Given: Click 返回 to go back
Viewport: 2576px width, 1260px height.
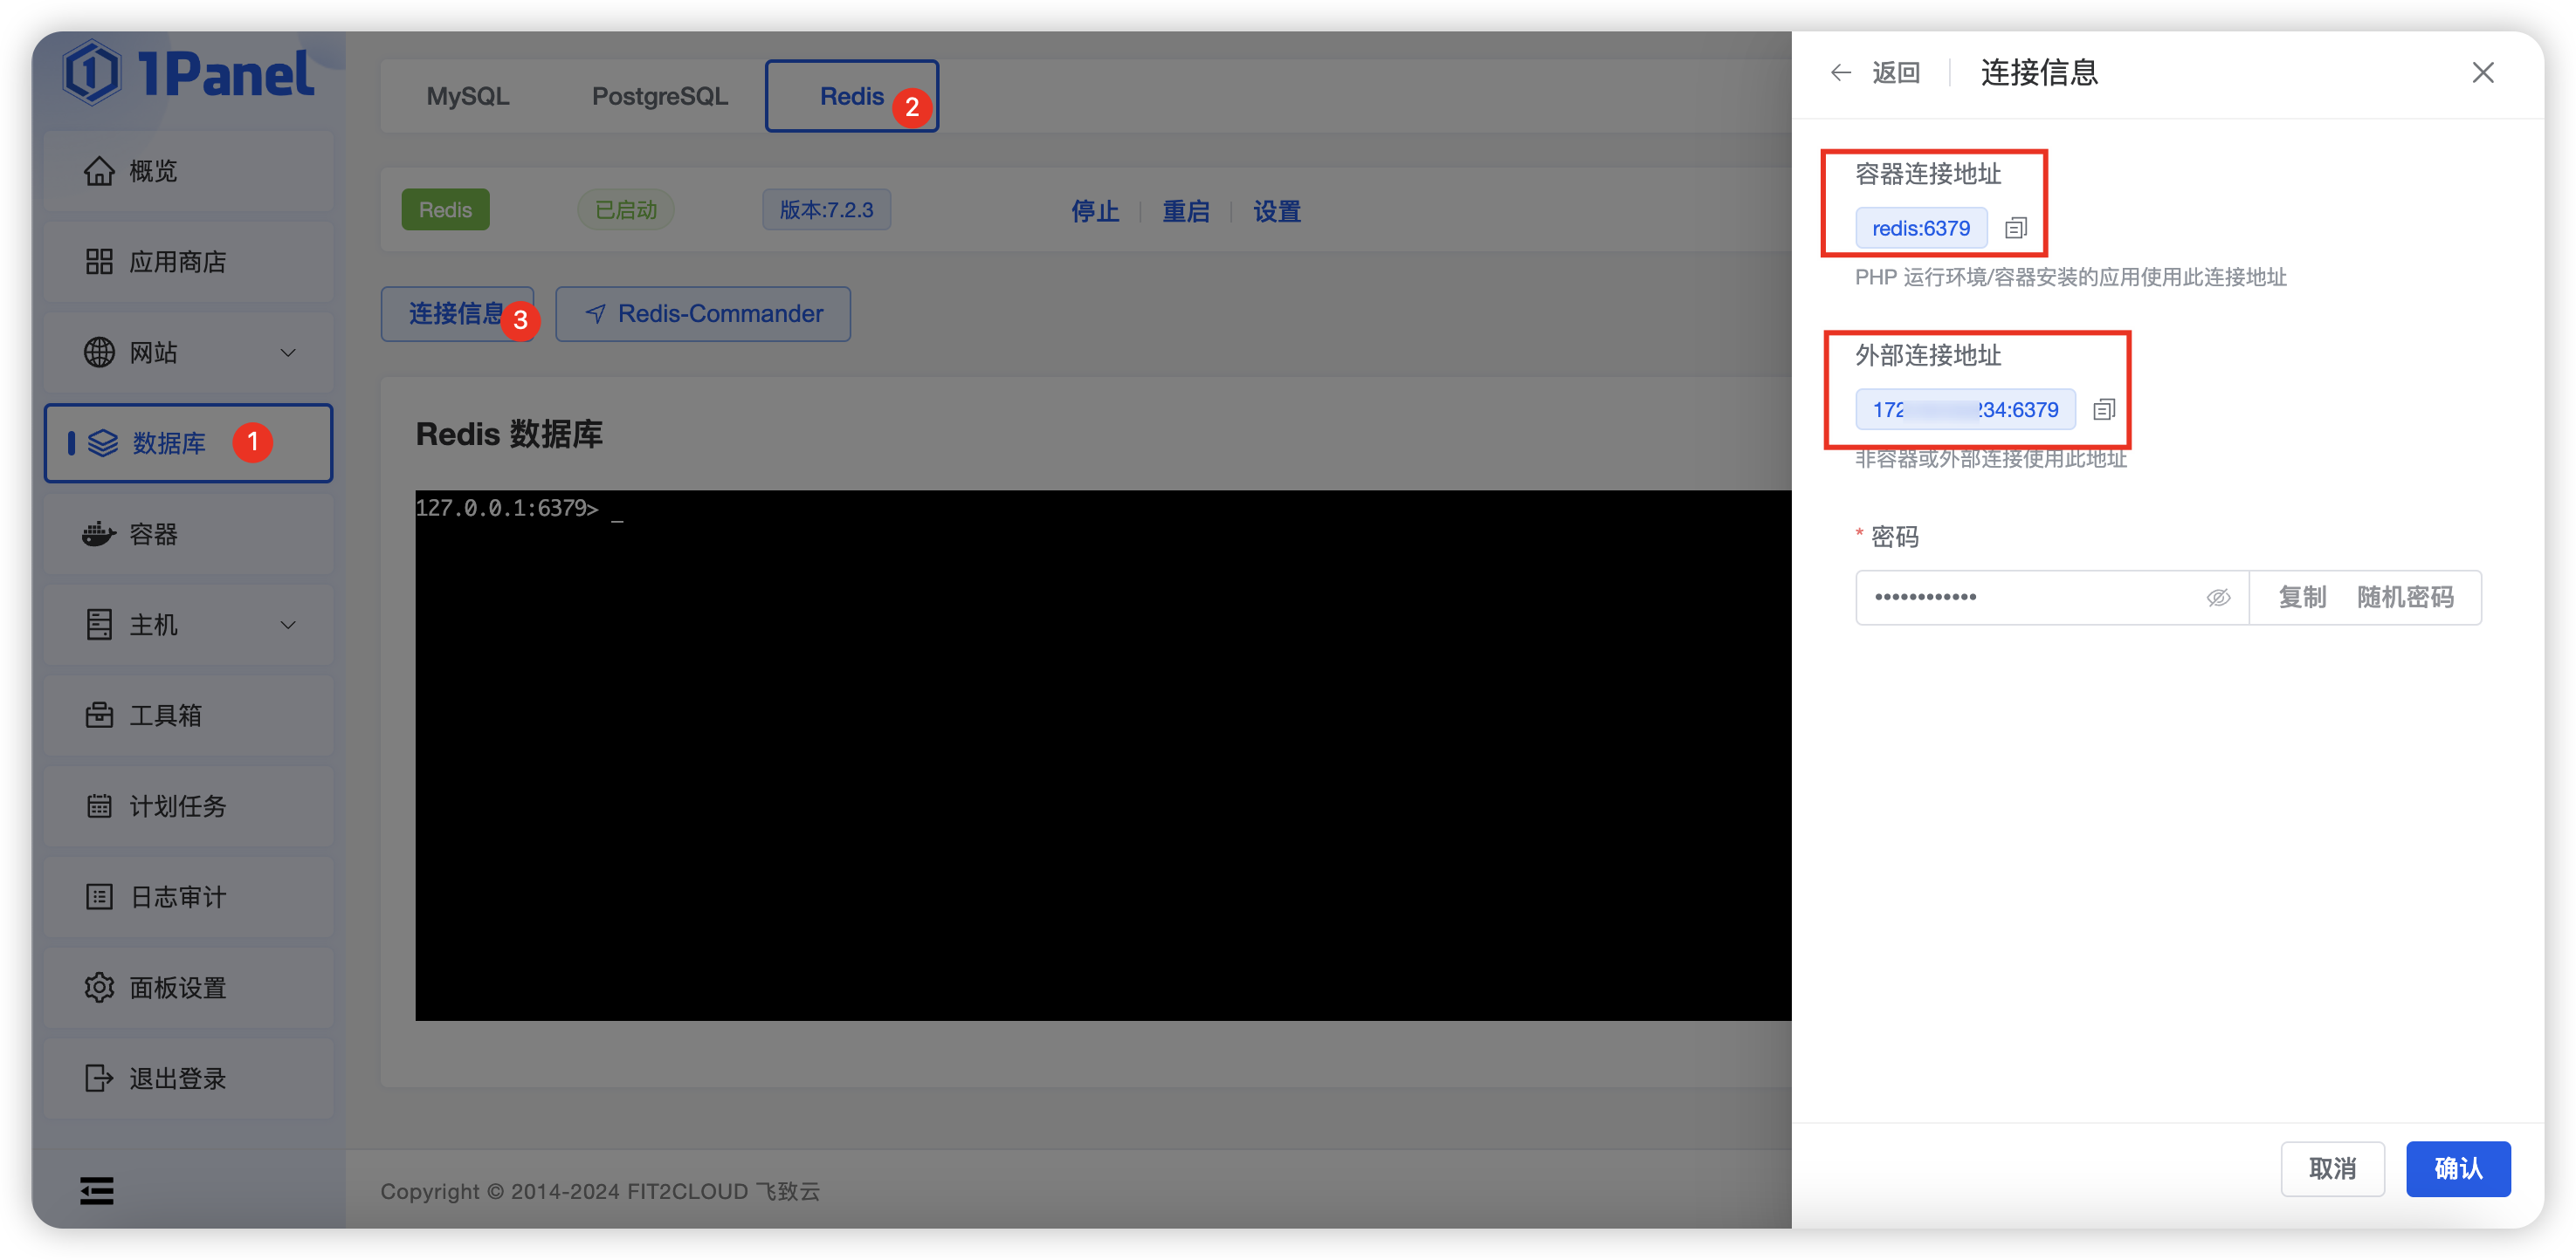Looking at the screenshot, I should pos(1896,73).
